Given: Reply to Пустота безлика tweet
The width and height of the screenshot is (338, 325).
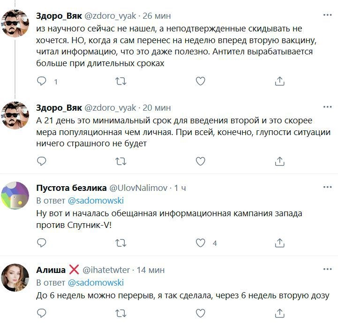Looking at the screenshot, I should 42,243.
